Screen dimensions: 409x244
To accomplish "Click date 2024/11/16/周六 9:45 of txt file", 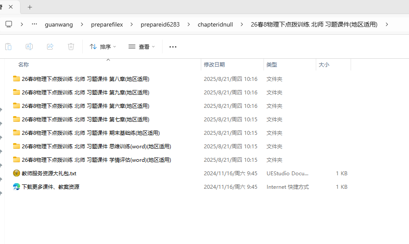I will coord(230,174).
